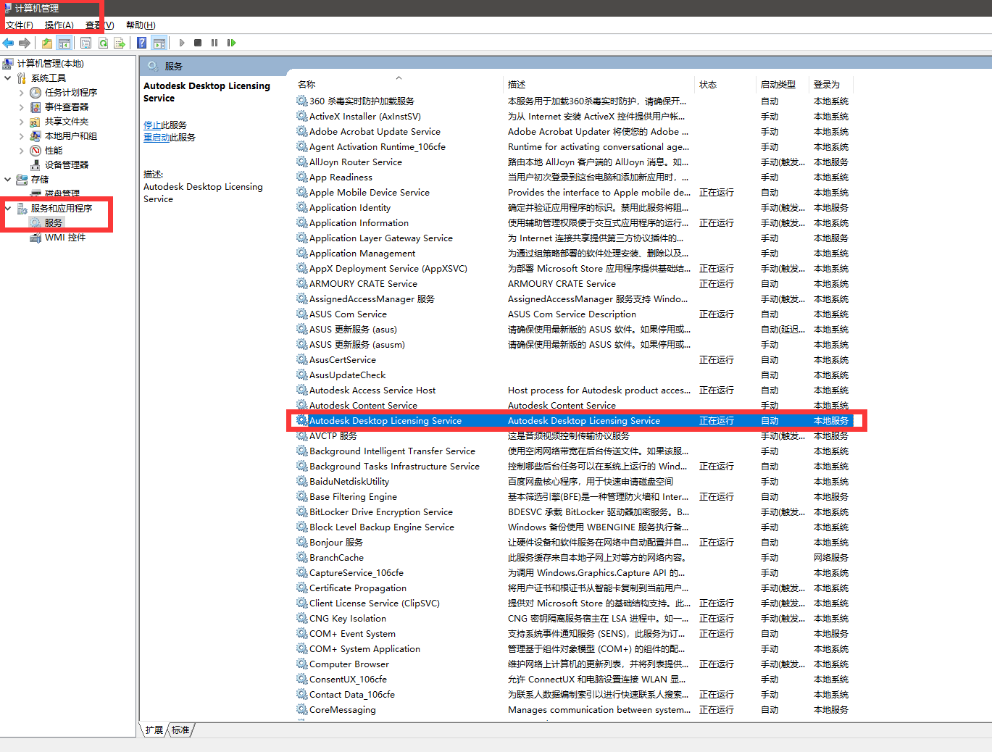992x752 pixels.
Task: Select the BaiduNetdiskUtility service
Action: 575,482
